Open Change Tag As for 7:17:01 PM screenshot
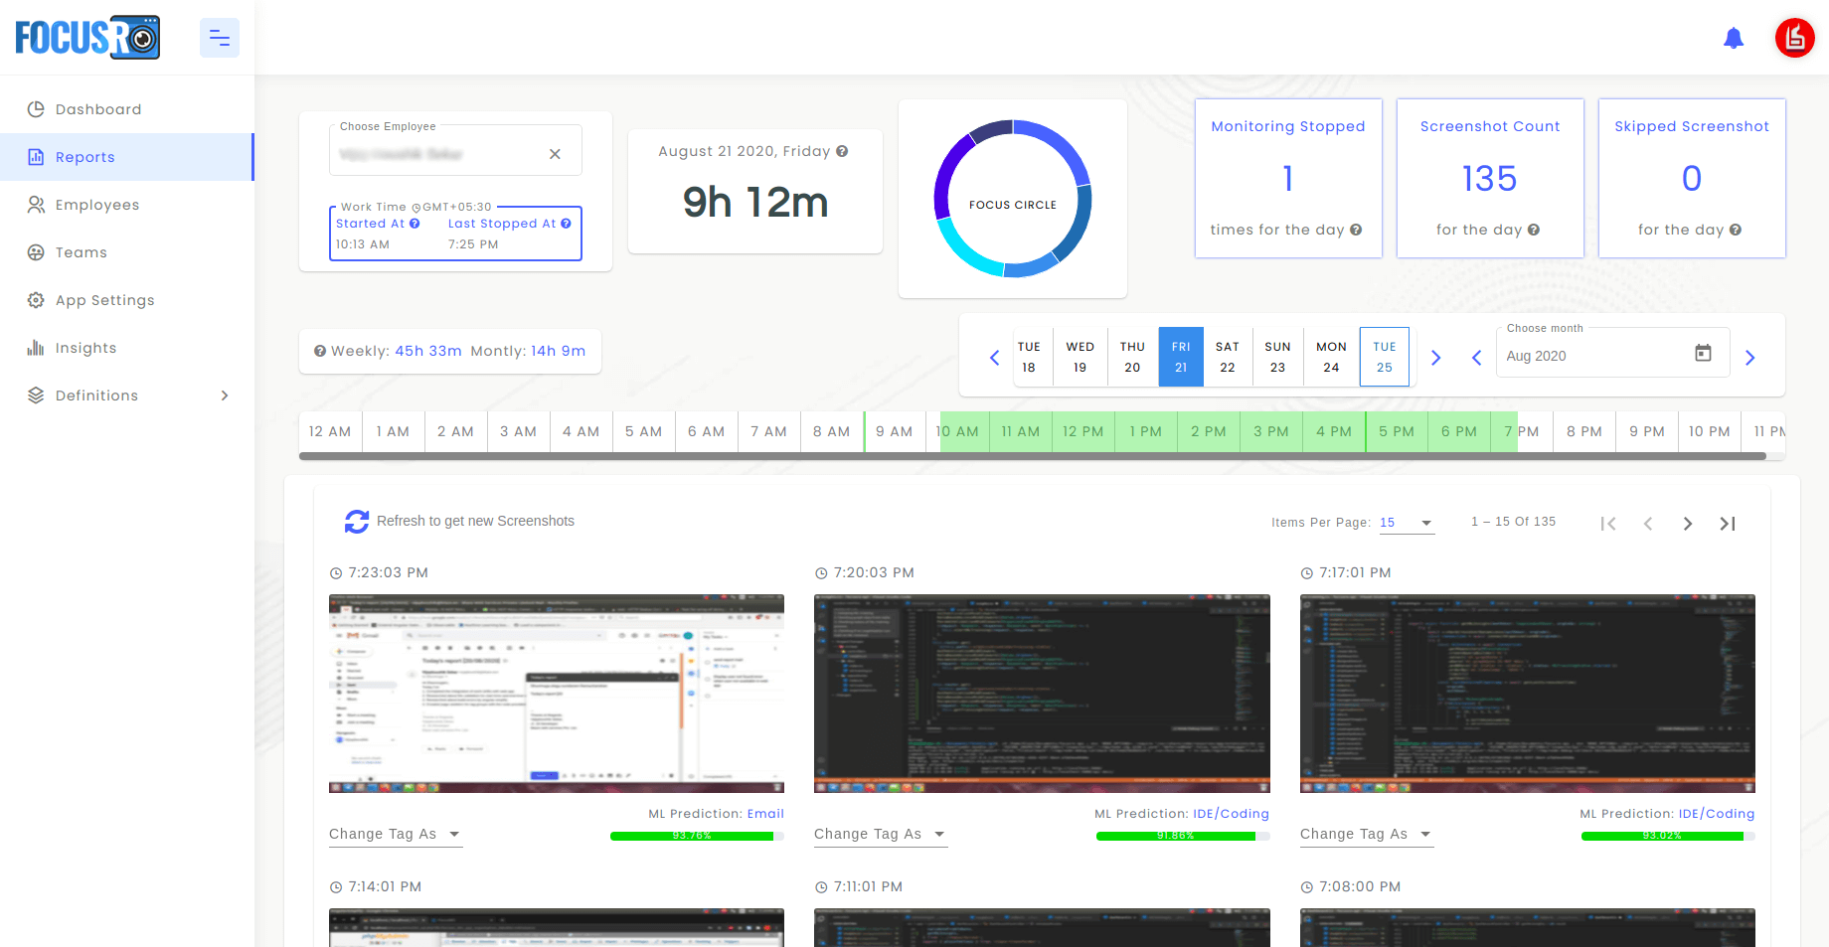Image resolution: width=1829 pixels, height=947 pixels. click(1365, 835)
